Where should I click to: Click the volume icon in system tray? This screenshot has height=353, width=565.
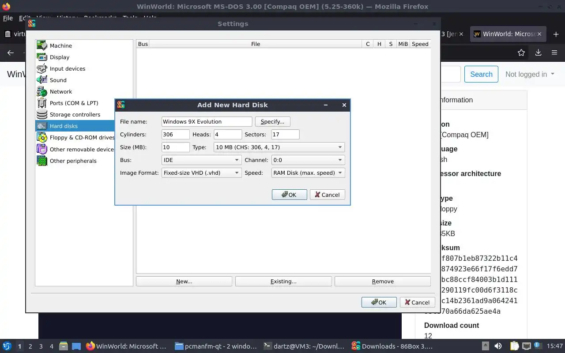click(498, 346)
